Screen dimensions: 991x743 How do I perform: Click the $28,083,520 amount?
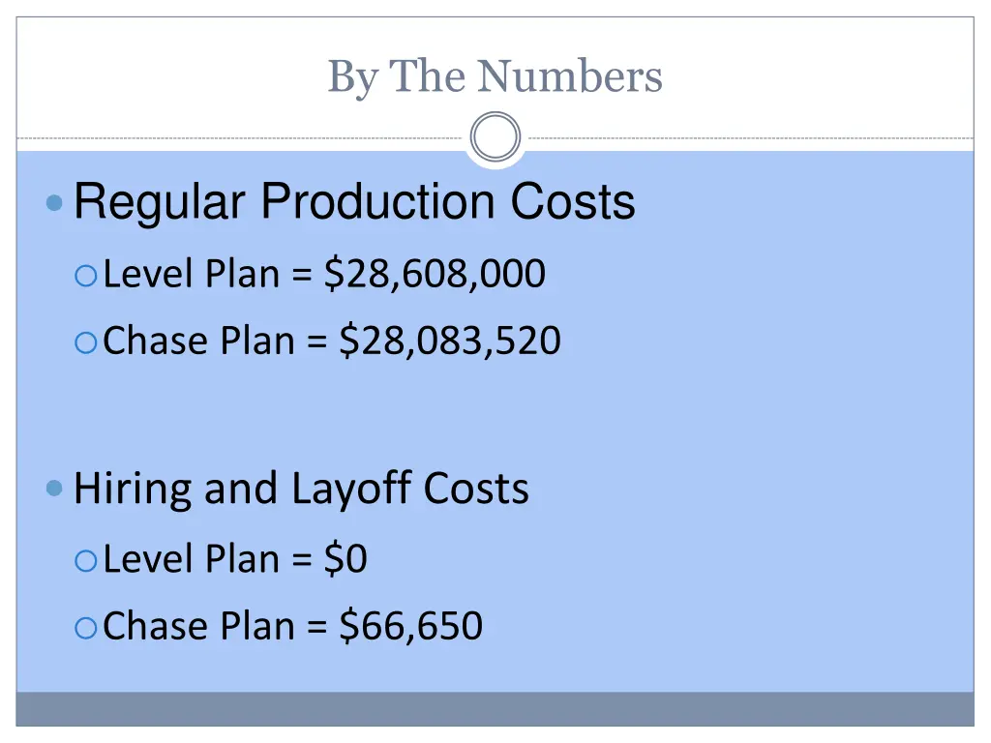coord(450,341)
